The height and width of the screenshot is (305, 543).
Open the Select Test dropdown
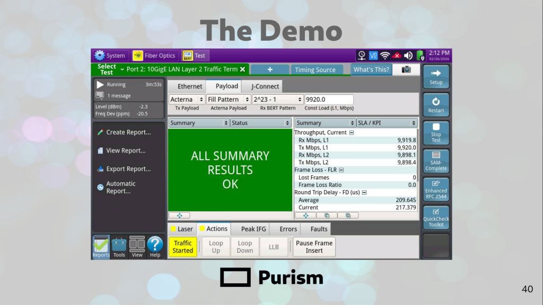click(109, 69)
